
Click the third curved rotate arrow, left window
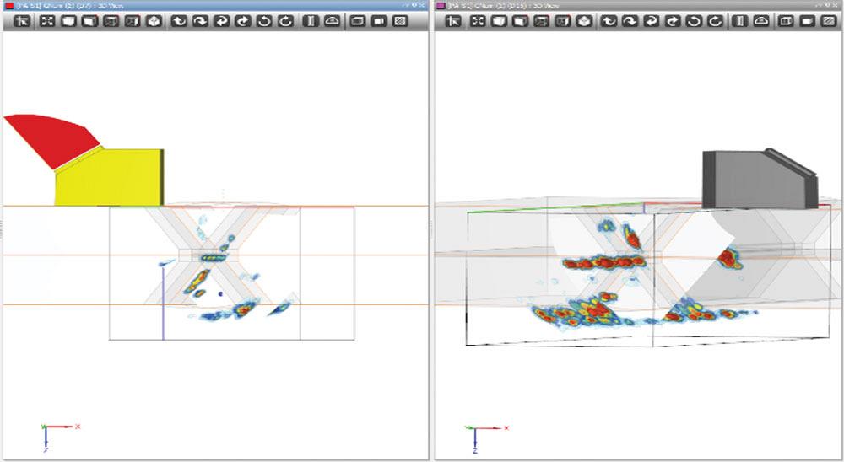[221, 21]
